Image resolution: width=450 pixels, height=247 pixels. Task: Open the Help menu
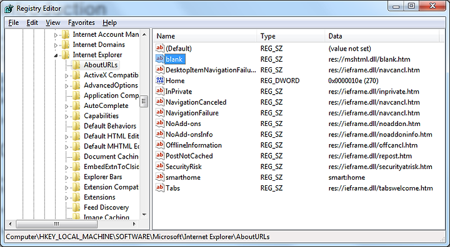(x=109, y=22)
